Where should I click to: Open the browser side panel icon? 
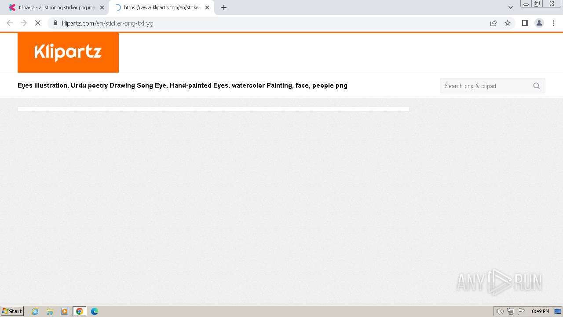[x=525, y=23]
